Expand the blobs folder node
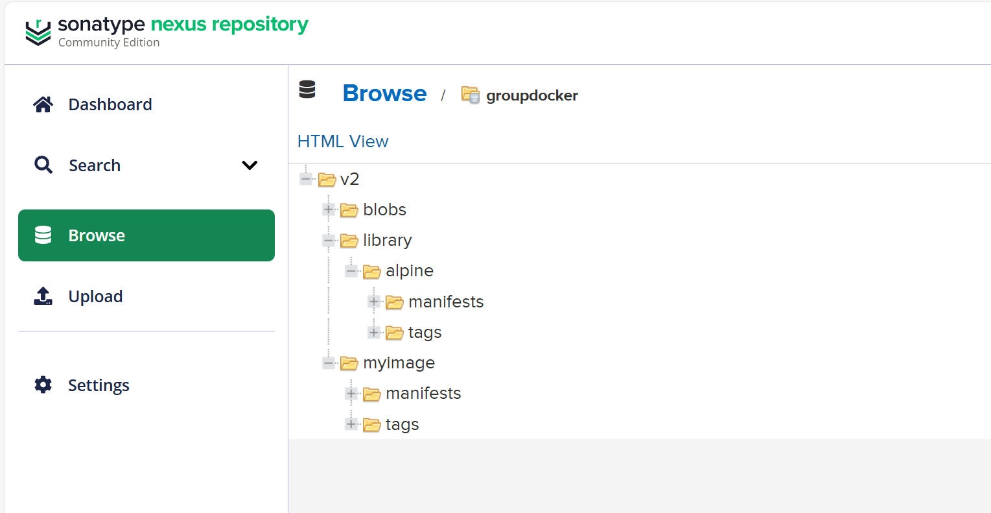The height and width of the screenshot is (513, 991). [x=329, y=209]
